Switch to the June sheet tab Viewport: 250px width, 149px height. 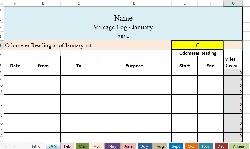point(128,146)
